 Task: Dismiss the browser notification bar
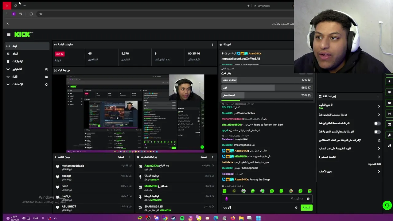pyautogui.click(x=8, y=24)
